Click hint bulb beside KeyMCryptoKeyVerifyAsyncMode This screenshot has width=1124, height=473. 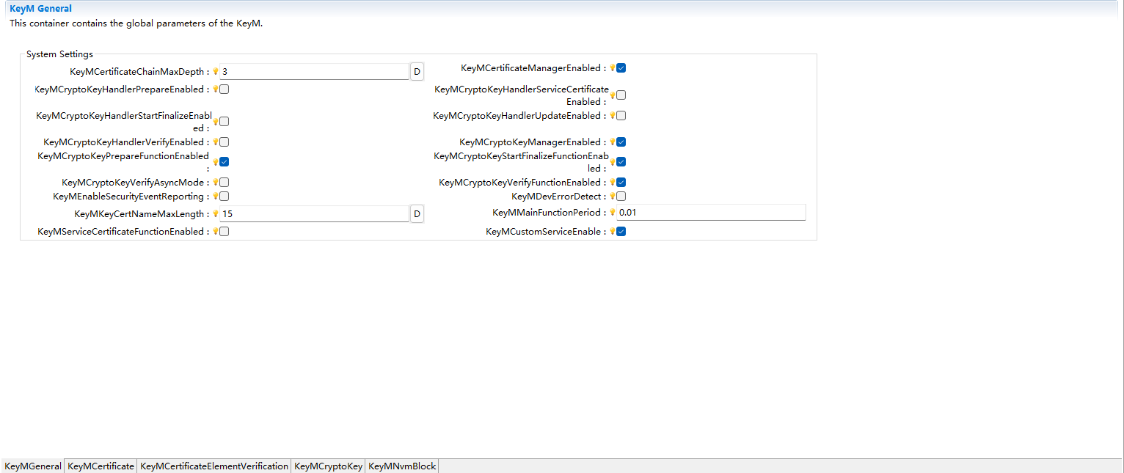click(x=216, y=183)
